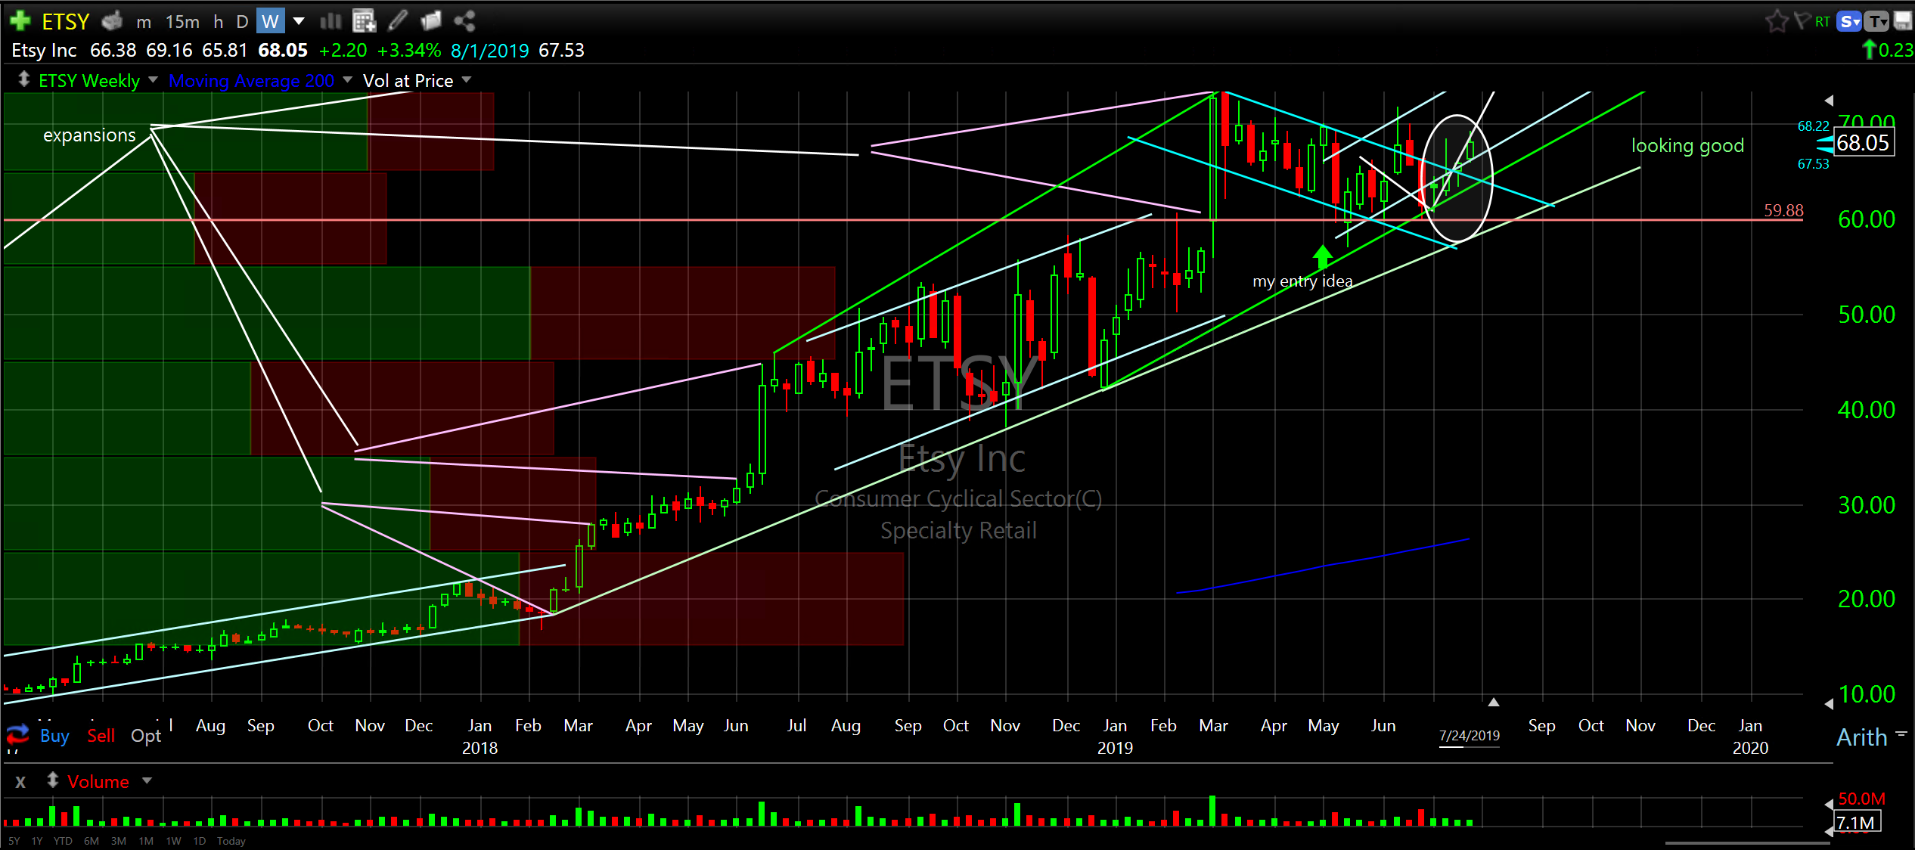Viewport: 1915px width, 850px height.
Task: Click the share chart icon
Action: [464, 20]
